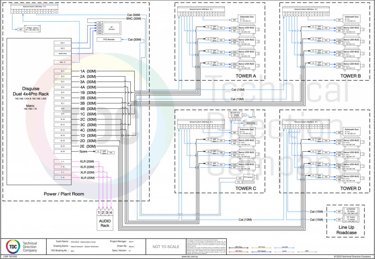Click the Widget Laptop box
The image size is (375, 259).
coord(32,29)
